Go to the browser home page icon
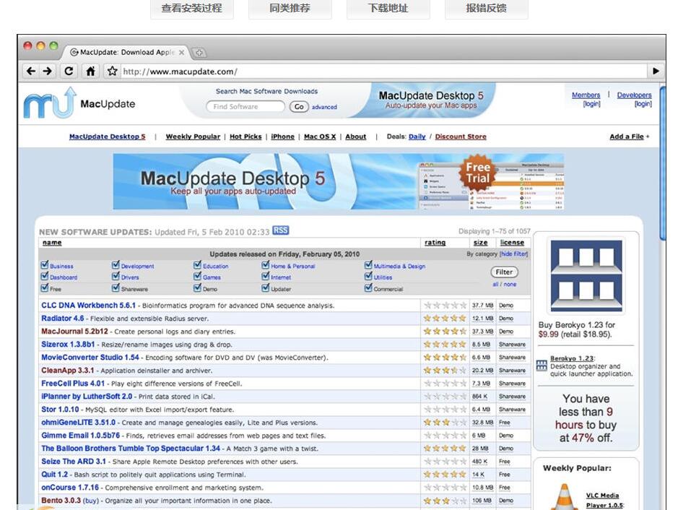This screenshot has width=678, height=510. (90, 71)
